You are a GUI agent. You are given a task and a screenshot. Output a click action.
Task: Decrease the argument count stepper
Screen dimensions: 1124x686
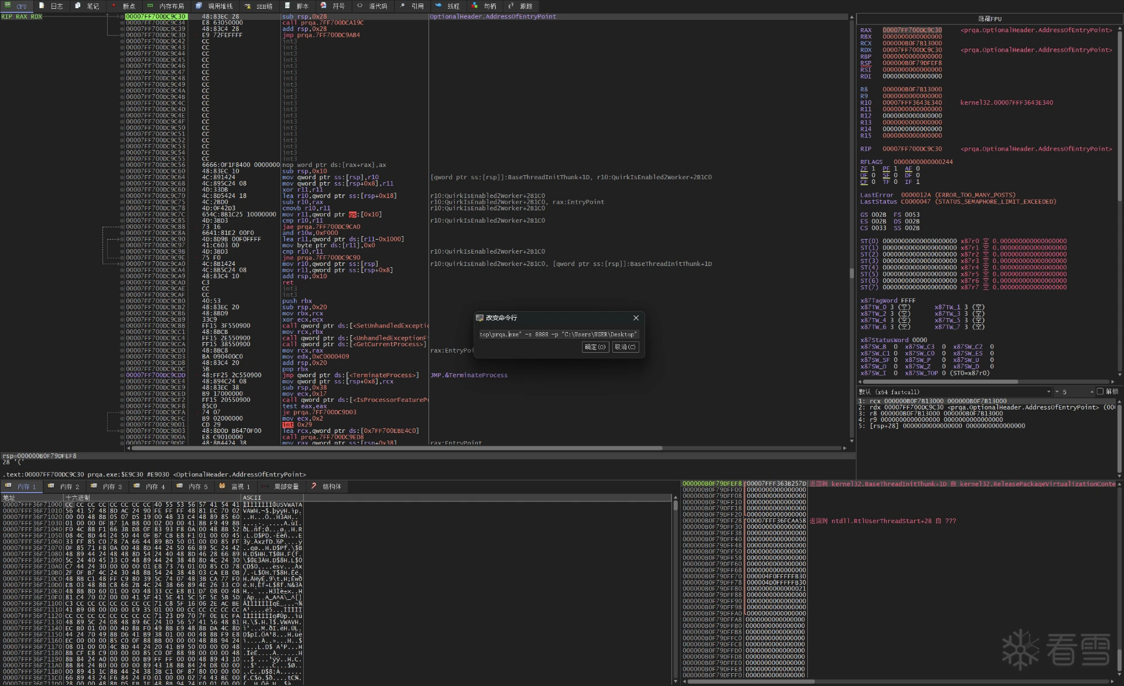[x=1058, y=392]
